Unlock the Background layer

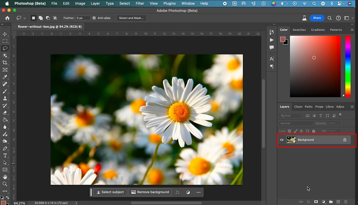pos(345,140)
